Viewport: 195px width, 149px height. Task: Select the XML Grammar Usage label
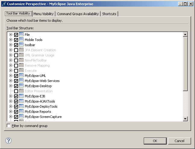[39, 55]
